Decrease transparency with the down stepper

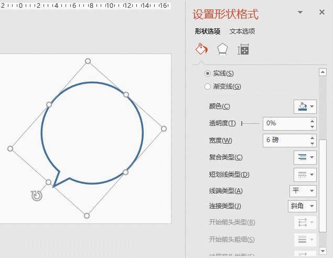point(313,126)
